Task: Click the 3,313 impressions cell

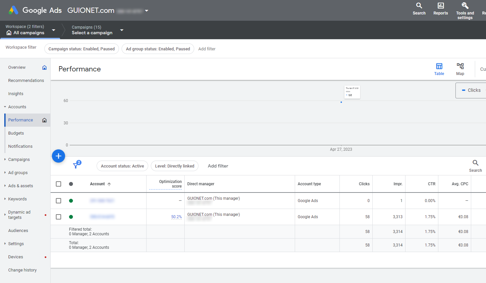Action: pos(398,217)
